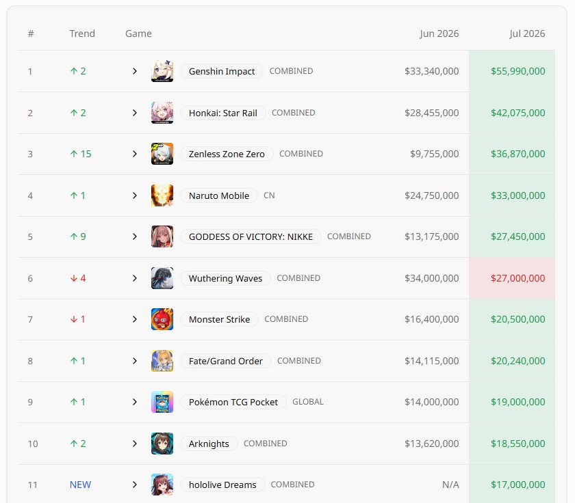575x503 pixels.
Task: Click the Jul 2026 column header
Action: [x=527, y=33]
